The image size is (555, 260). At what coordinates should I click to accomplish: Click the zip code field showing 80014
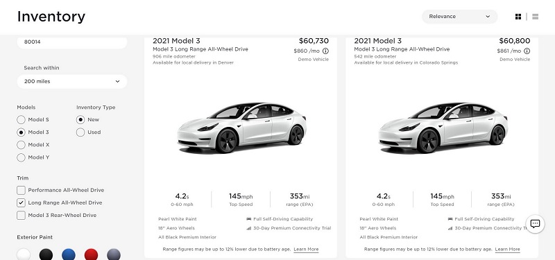point(72,42)
